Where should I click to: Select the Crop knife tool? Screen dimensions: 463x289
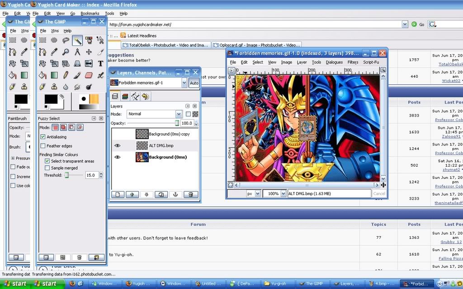[x=100, y=52]
